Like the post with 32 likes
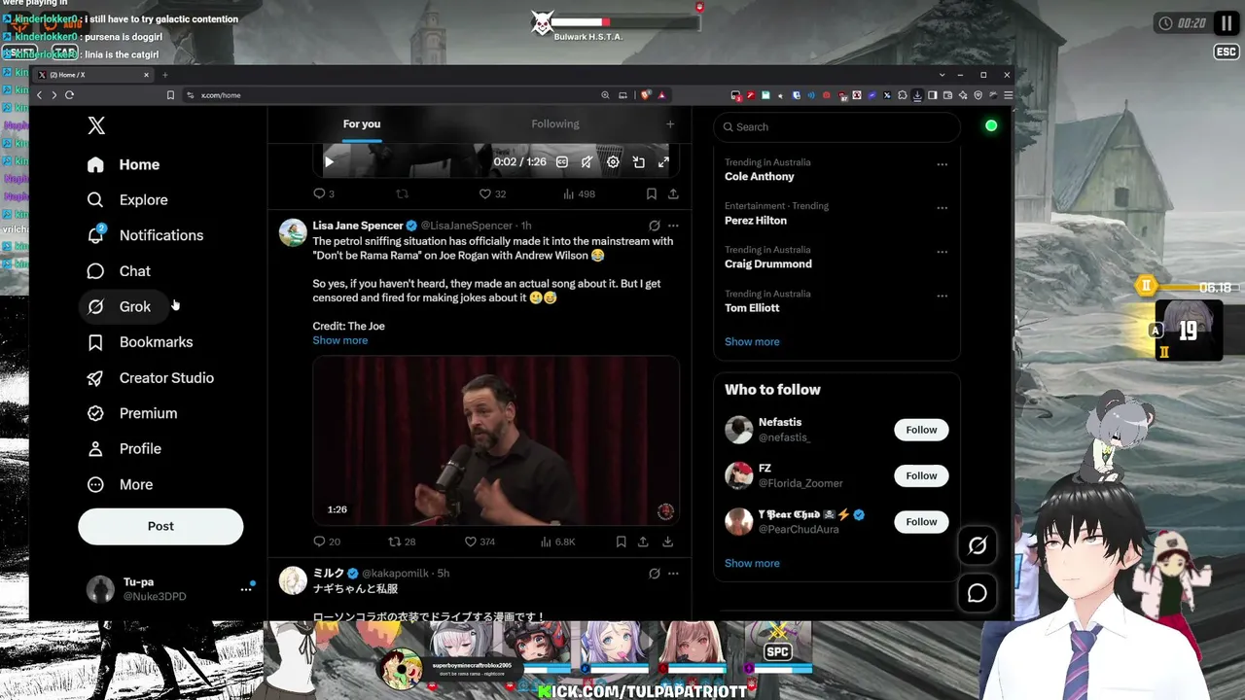 click(x=491, y=193)
